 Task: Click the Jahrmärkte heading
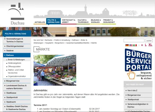tap(41, 90)
